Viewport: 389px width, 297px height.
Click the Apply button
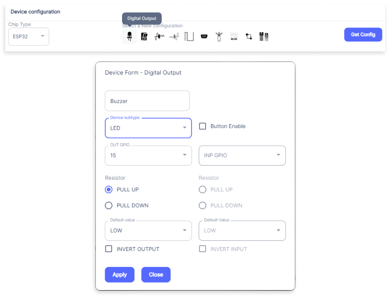tap(120, 274)
